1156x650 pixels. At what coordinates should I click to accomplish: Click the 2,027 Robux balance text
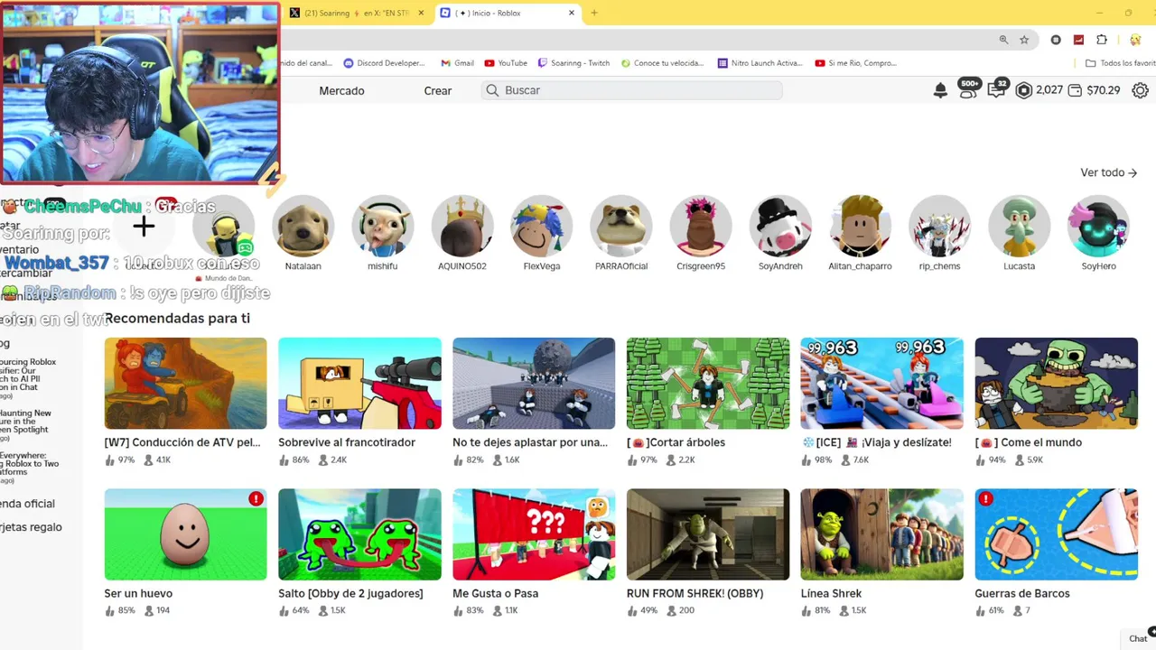(x=1049, y=90)
